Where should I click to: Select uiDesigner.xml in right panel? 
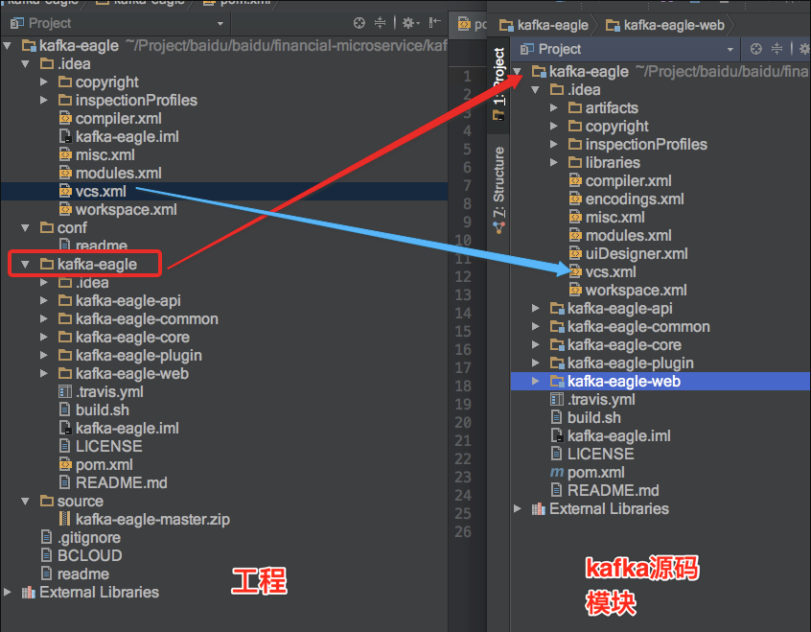point(629,253)
